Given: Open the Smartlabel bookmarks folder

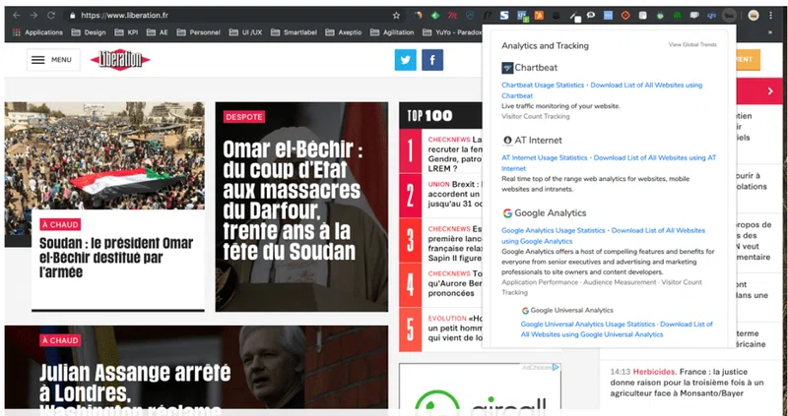Looking at the screenshot, I should 294,32.
